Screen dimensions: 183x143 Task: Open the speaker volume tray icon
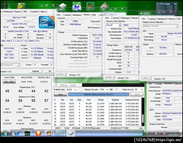[165, 134]
